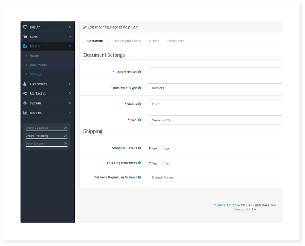Screen dimensions: 305x246
Task: Open the Marketing menu item
Action: click(47, 93)
